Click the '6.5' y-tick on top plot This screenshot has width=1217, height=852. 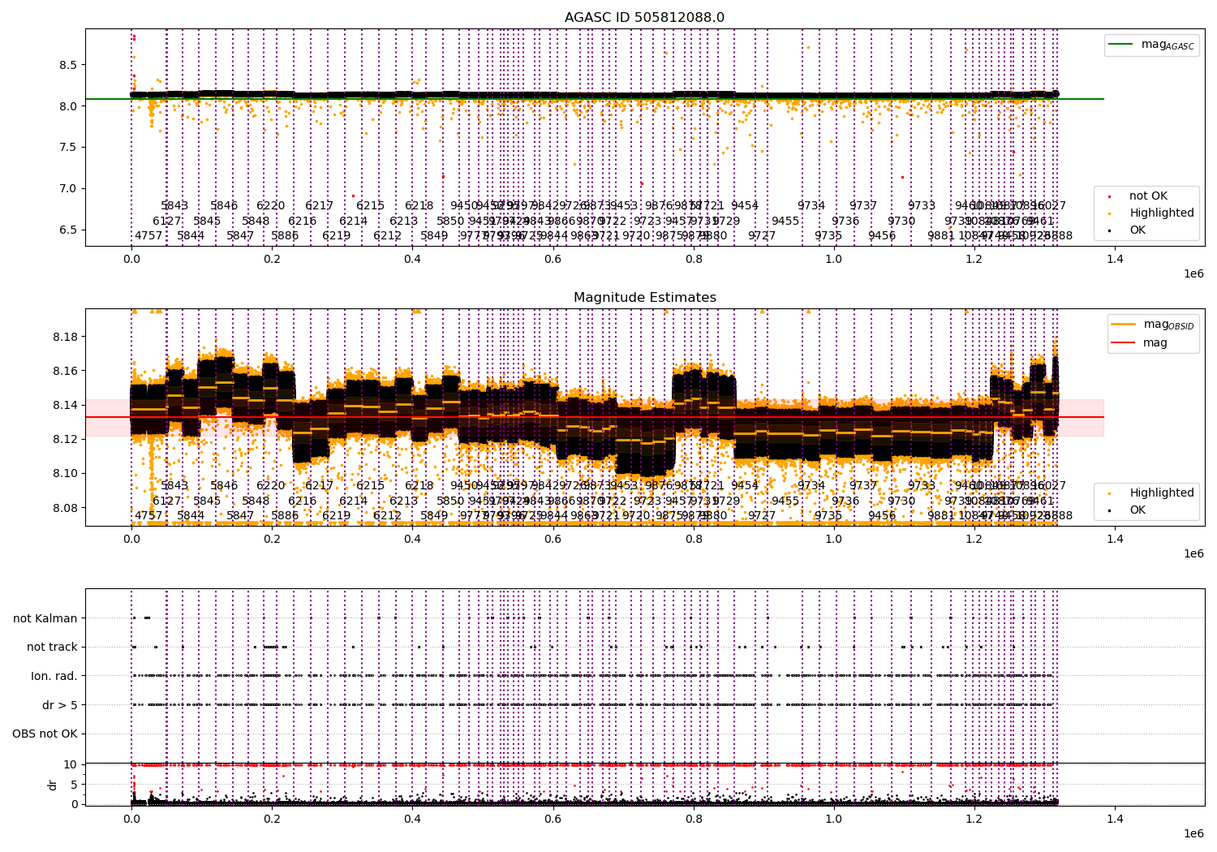click(x=68, y=230)
